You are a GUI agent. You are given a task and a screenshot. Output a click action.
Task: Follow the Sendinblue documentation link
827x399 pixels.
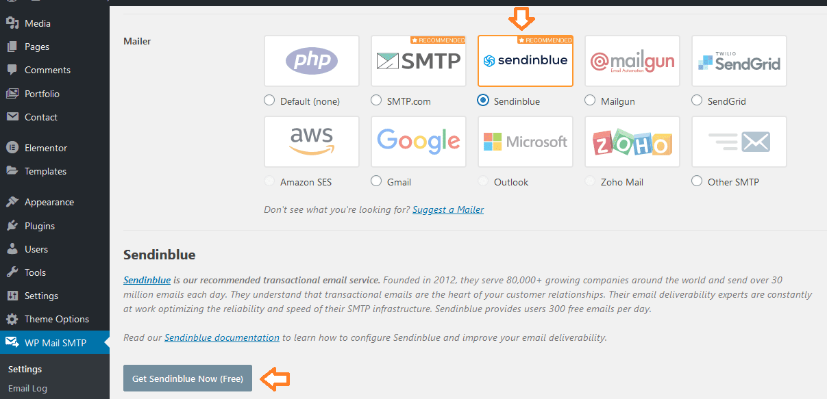[222, 337]
